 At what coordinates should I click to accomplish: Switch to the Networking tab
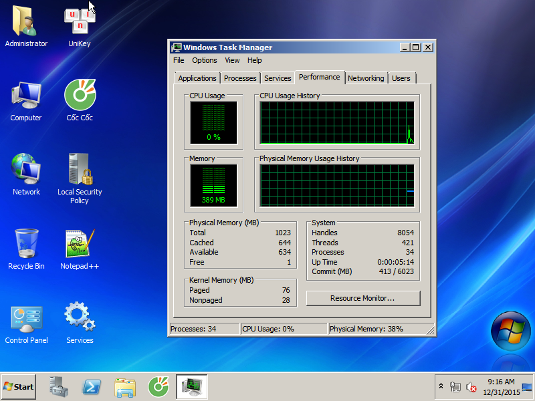(x=366, y=78)
